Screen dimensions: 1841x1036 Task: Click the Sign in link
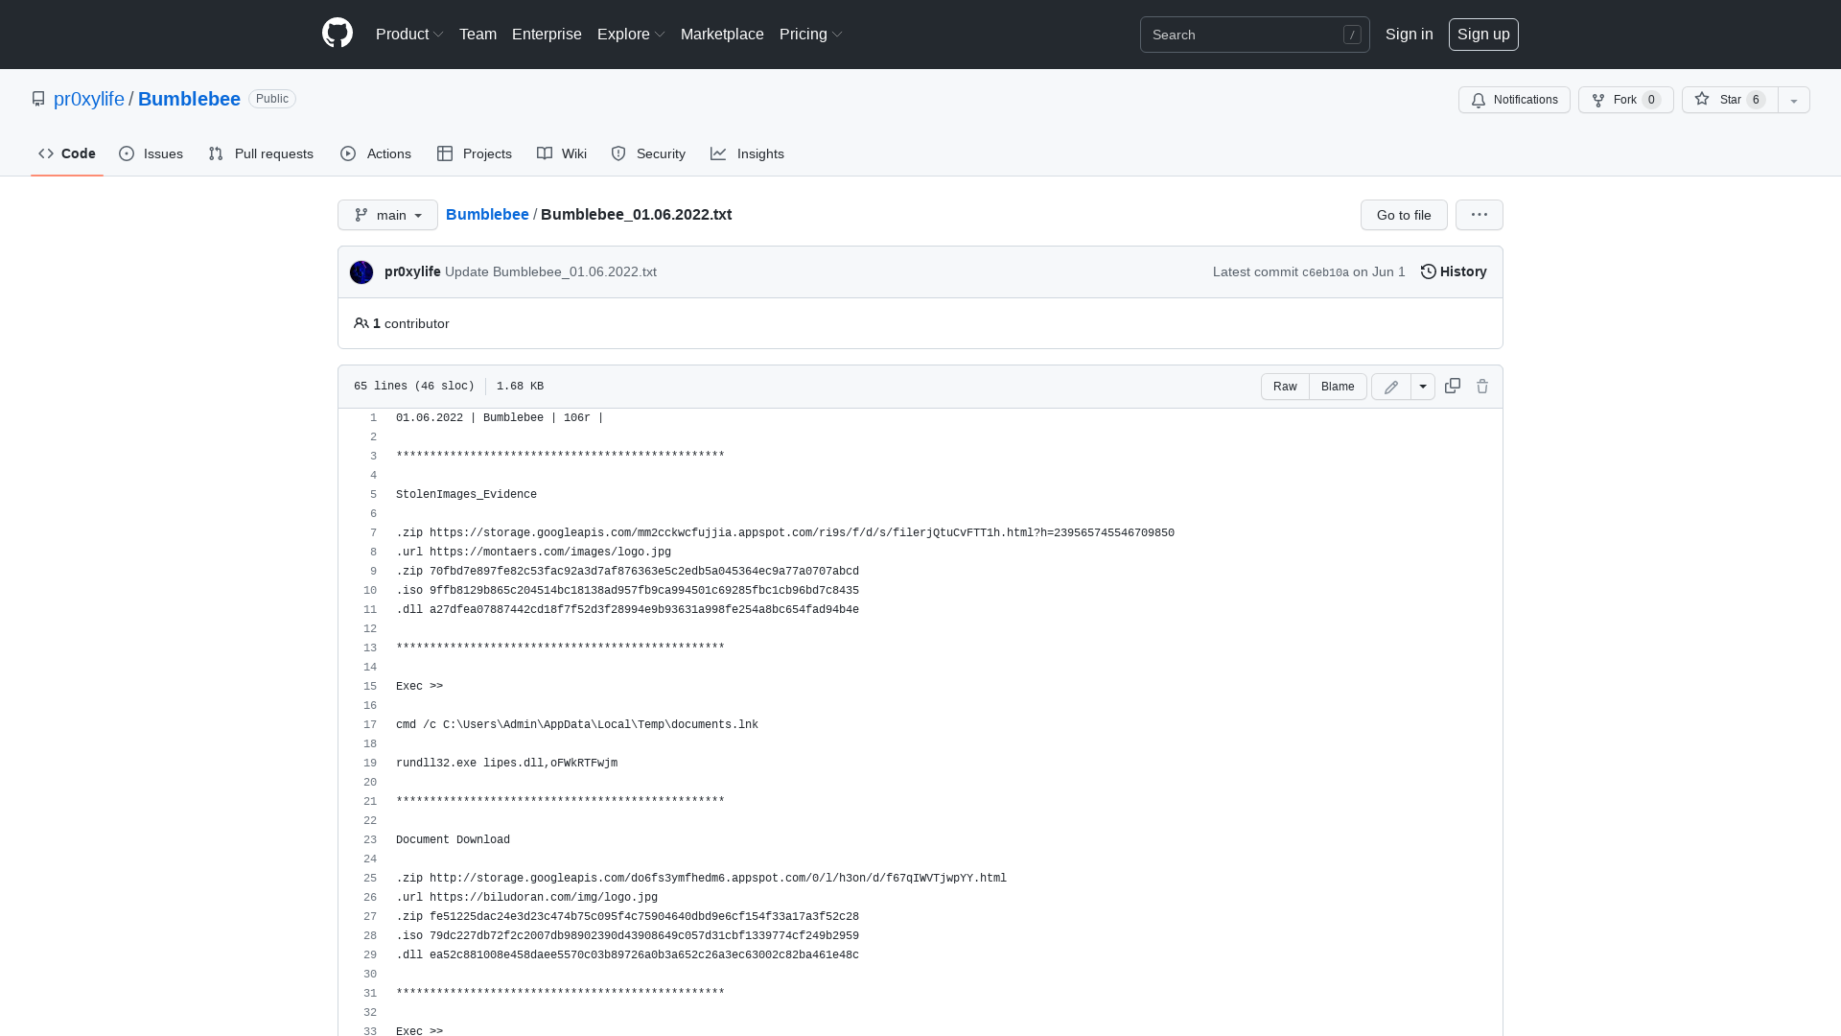[x=1409, y=35]
